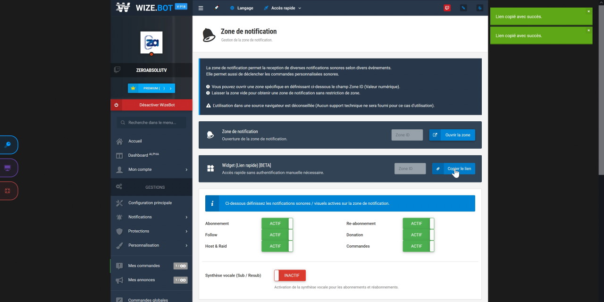Viewport: 604px width, 302px height.
Task: Click the blue key side tab
Action: click(8, 145)
